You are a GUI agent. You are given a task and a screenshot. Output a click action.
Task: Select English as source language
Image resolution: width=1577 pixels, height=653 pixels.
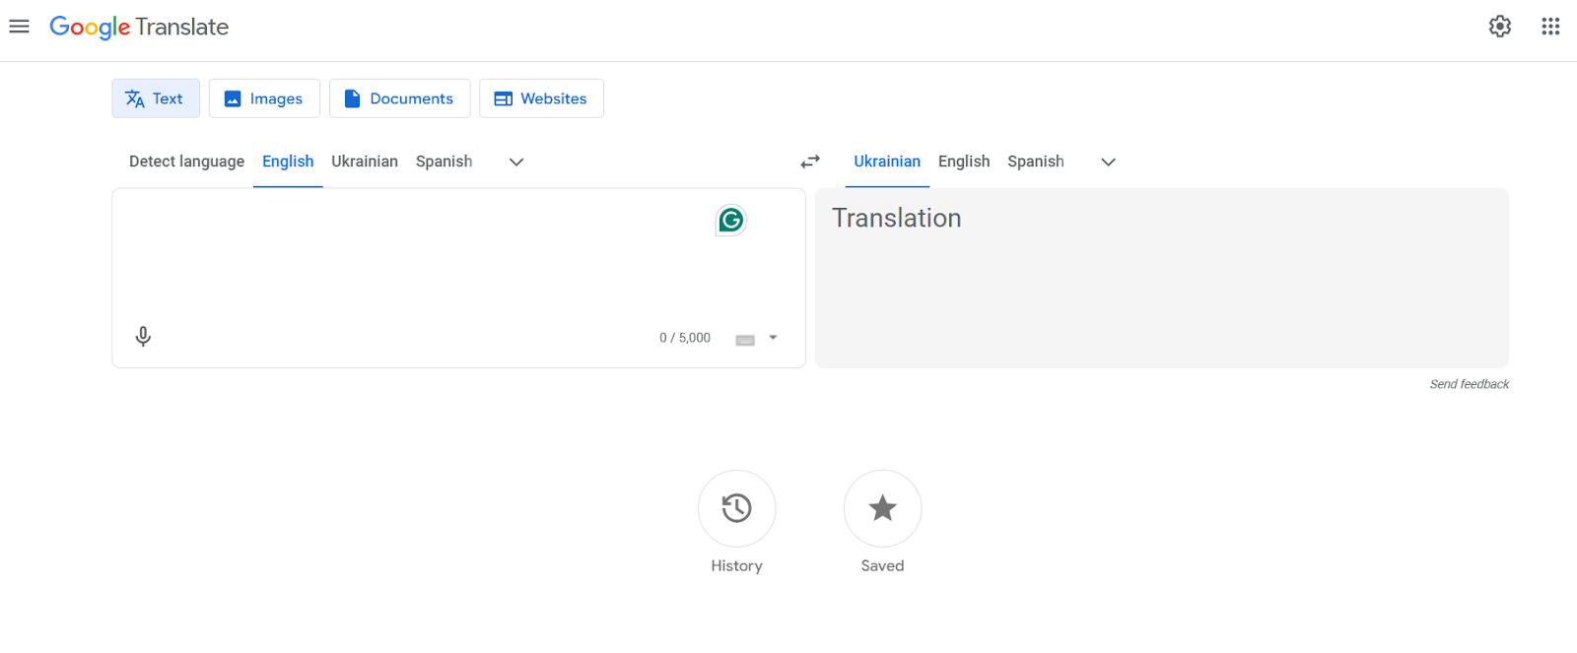tap(288, 162)
